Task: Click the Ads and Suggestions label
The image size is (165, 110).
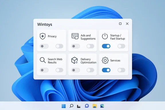Action: [x=88, y=37]
